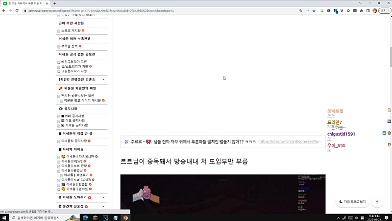Open the Minecraft block icon in the taskbar
392x221 pixels.
95,218
